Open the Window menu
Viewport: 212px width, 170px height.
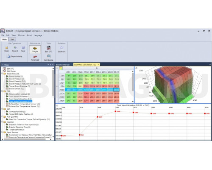point(21,35)
